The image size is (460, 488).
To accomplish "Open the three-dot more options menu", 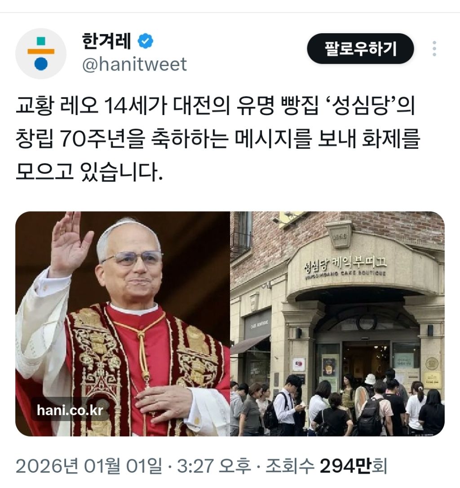I will 434,49.
